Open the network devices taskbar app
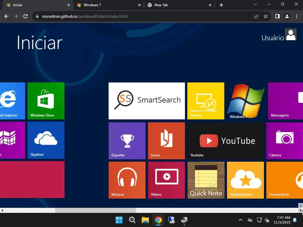303x227 pixels. click(184, 220)
